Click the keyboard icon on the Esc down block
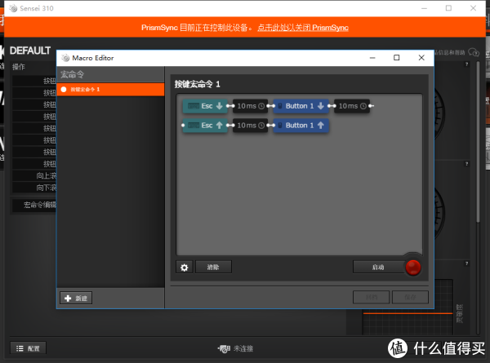This screenshot has width=490, height=363. [193, 106]
